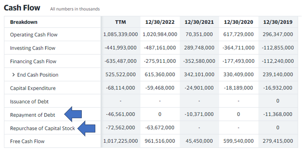Click 2021 free cash flow 45,450,000
Screen dimensions: 302x152
click(199, 141)
